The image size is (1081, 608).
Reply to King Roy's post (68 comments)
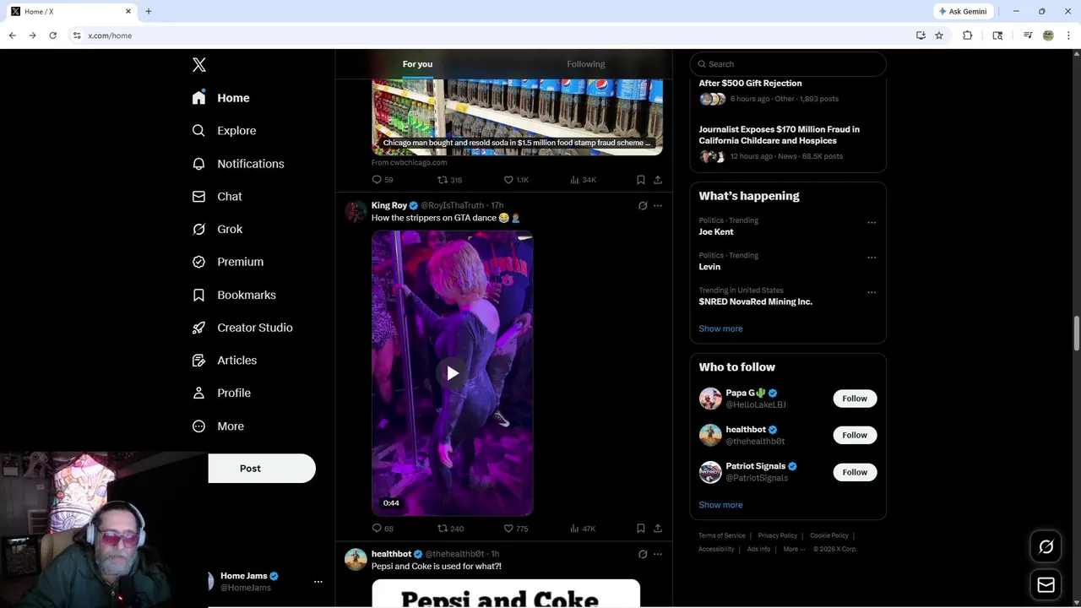point(383,529)
